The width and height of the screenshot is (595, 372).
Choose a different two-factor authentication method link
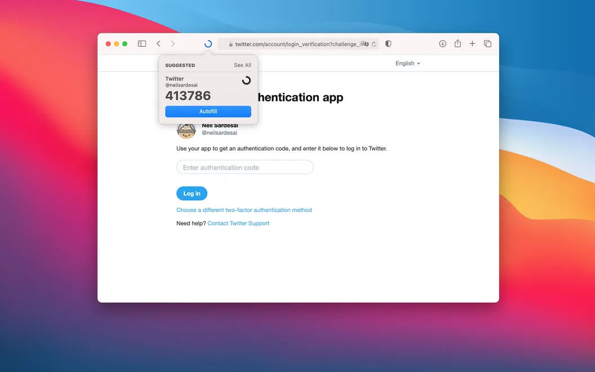tap(244, 210)
